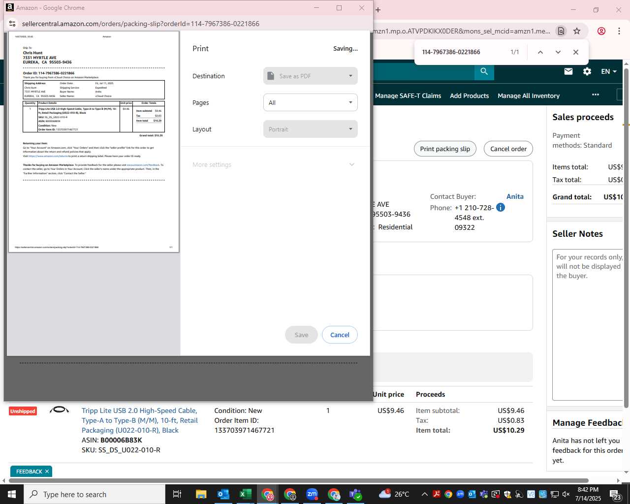The height and width of the screenshot is (504, 630).
Task: Click the Unshipped status badge
Action: 23,411
